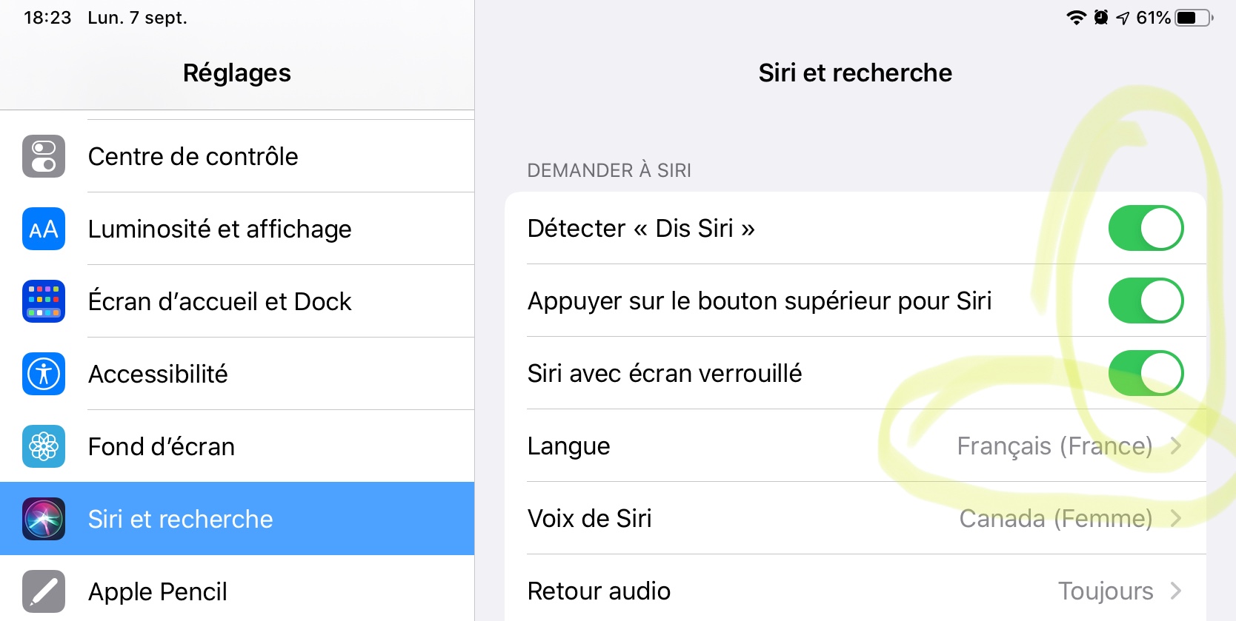Toggle Appuyer sur le bouton supérieur switch

pos(1145,301)
